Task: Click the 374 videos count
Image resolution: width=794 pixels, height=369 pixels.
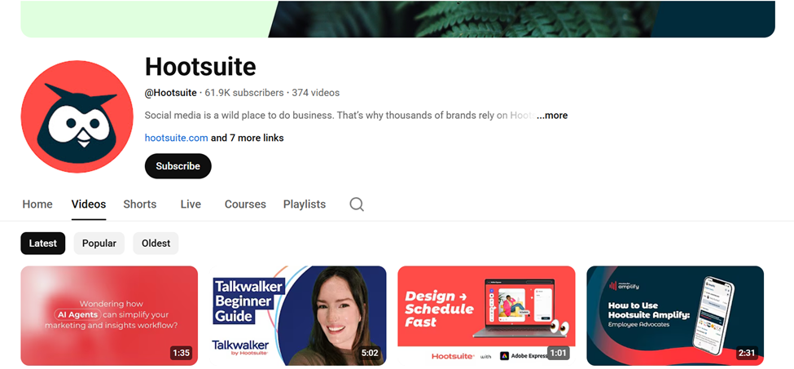Action: (315, 93)
